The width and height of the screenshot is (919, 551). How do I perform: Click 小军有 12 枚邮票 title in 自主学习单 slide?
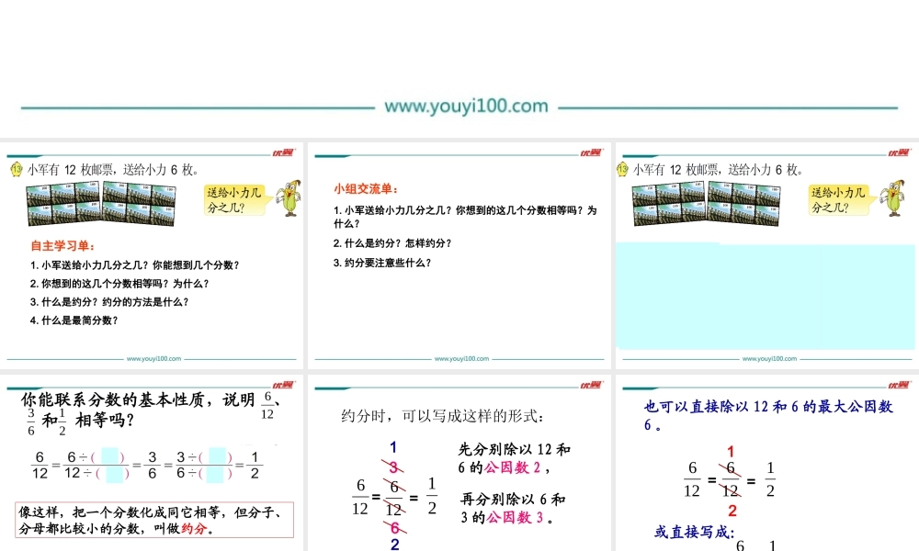[x=112, y=170]
